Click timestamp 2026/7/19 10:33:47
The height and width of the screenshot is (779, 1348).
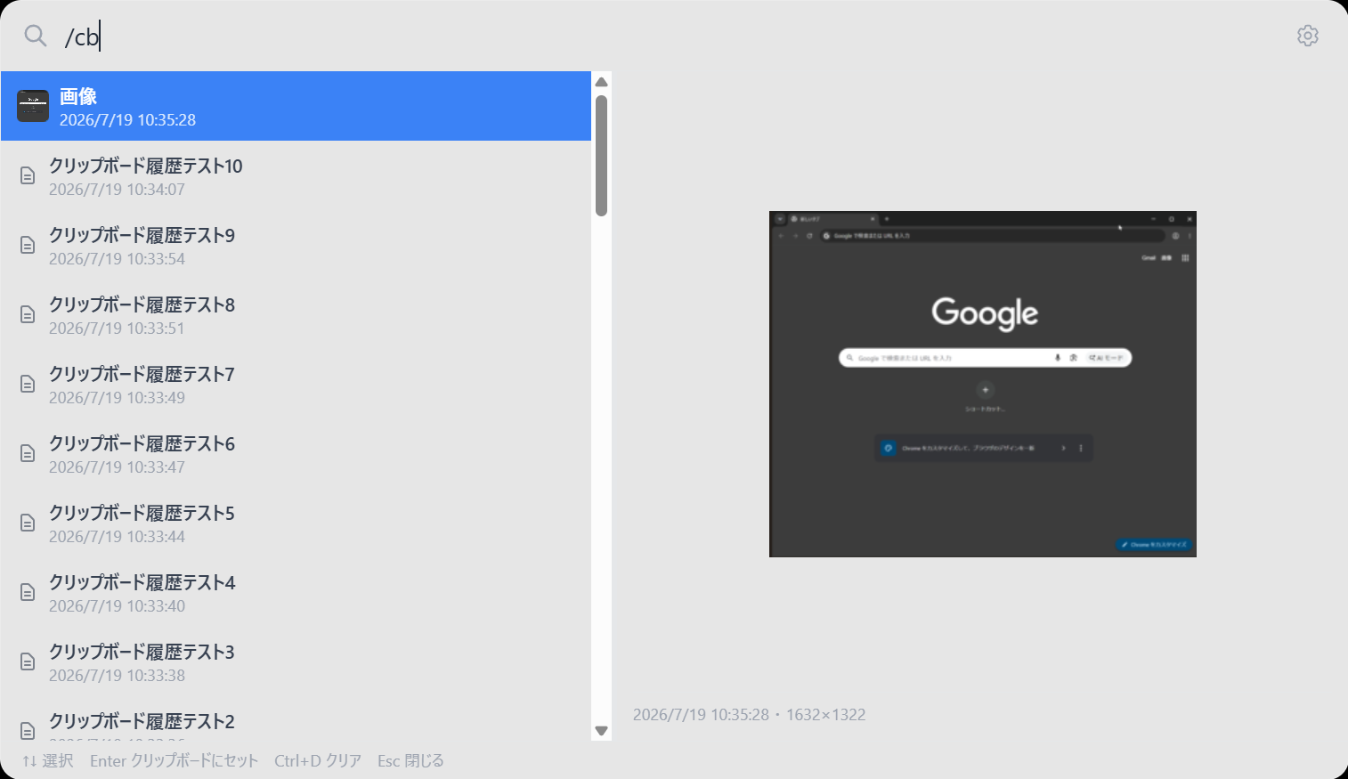click(x=117, y=467)
